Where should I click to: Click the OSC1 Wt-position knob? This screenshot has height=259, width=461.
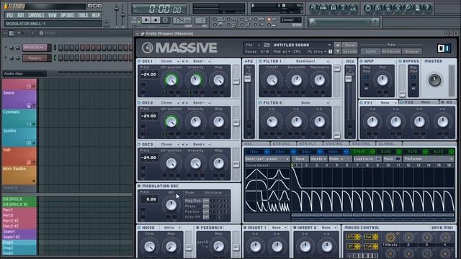pos(171,80)
